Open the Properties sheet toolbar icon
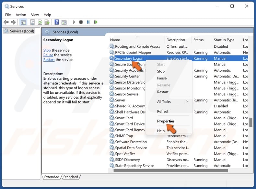The height and width of the screenshot is (189, 256). pos(32,22)
